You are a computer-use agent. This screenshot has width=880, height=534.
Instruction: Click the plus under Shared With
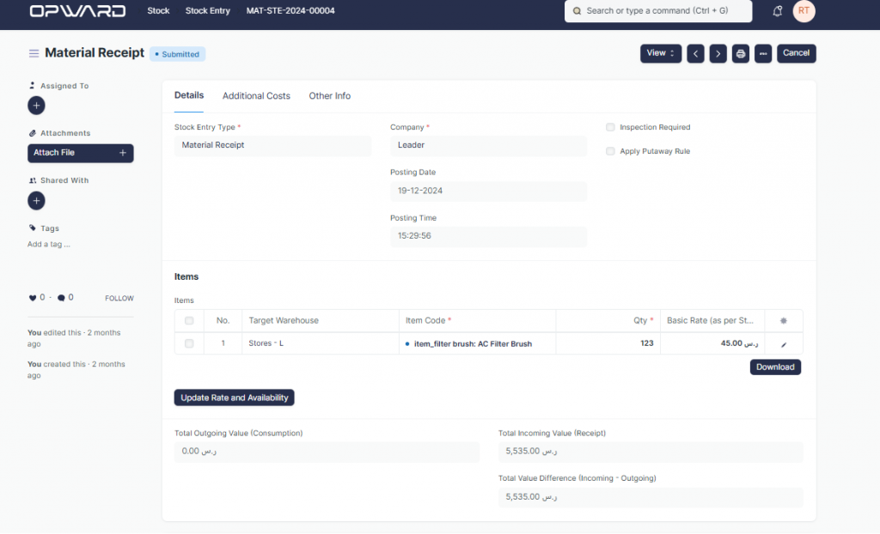click(x=36, y=201)
